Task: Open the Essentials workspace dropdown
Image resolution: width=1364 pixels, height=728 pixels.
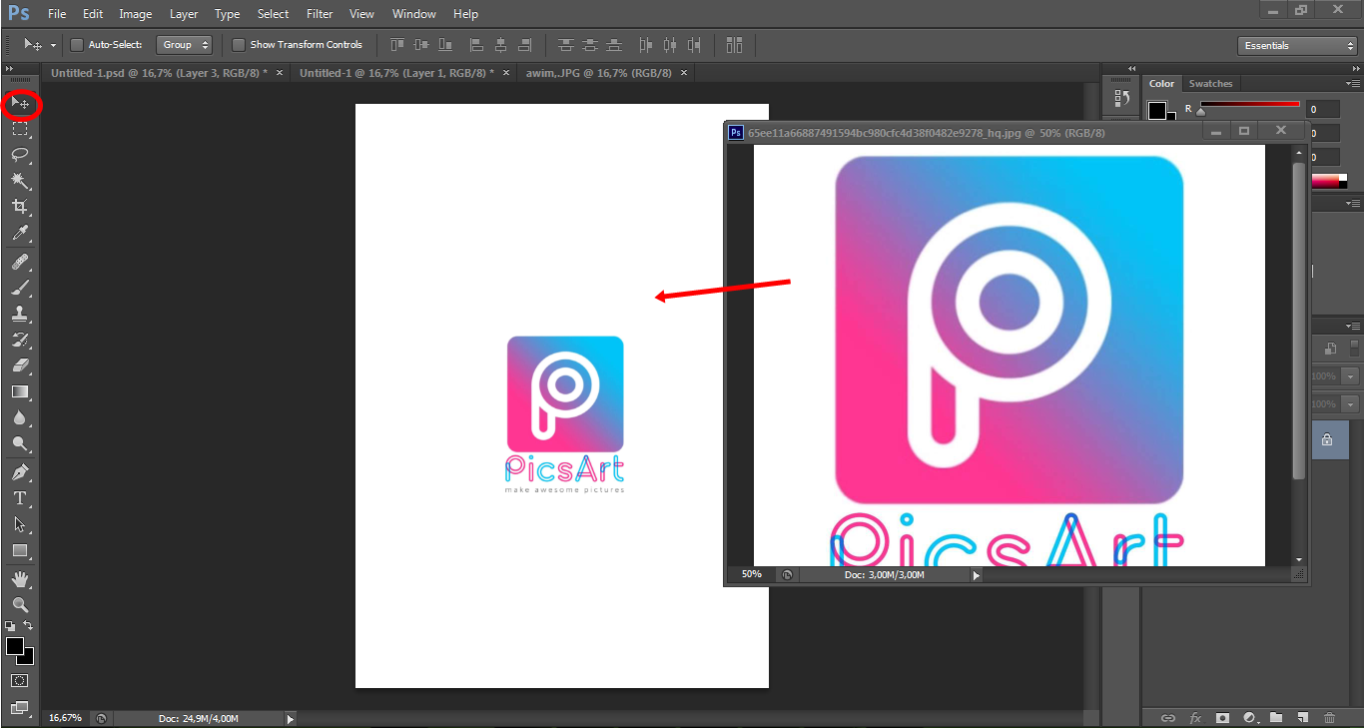Action: click(x=1296, y=46)
